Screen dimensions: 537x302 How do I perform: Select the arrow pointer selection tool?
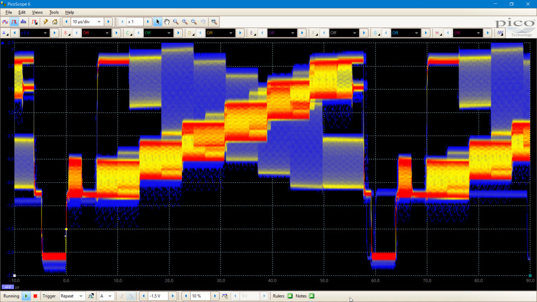158,22
